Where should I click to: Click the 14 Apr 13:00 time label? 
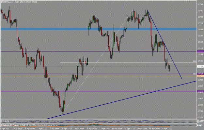142,129
